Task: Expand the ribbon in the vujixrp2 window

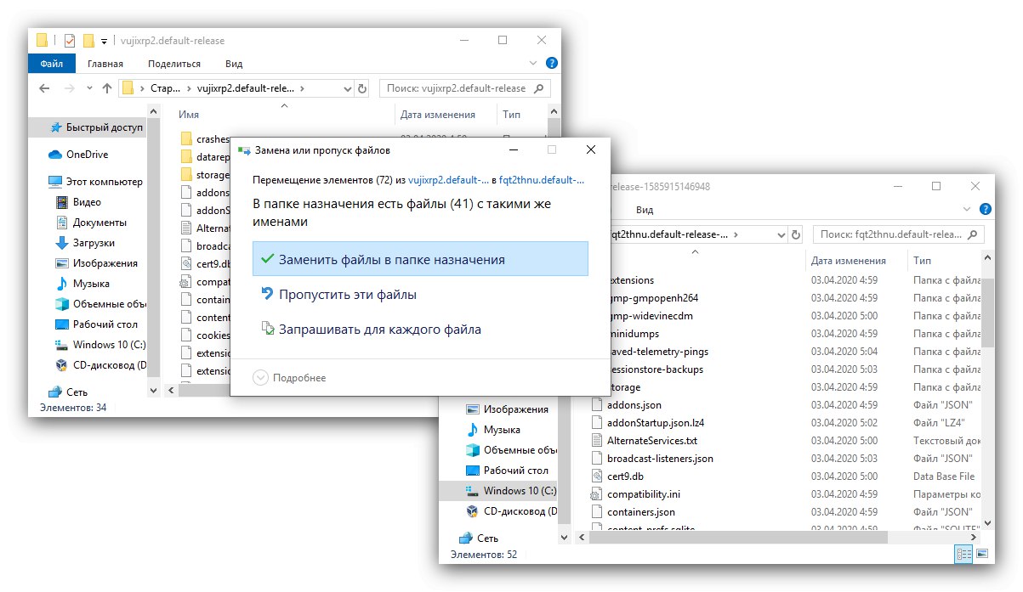Action: (533, 64)
